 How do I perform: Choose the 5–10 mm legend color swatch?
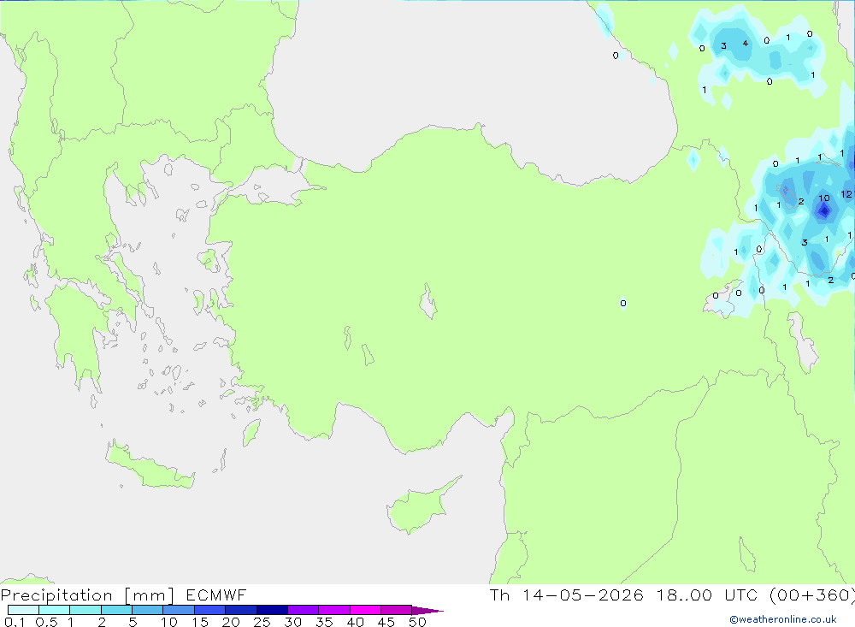click(x=147, y=610)
